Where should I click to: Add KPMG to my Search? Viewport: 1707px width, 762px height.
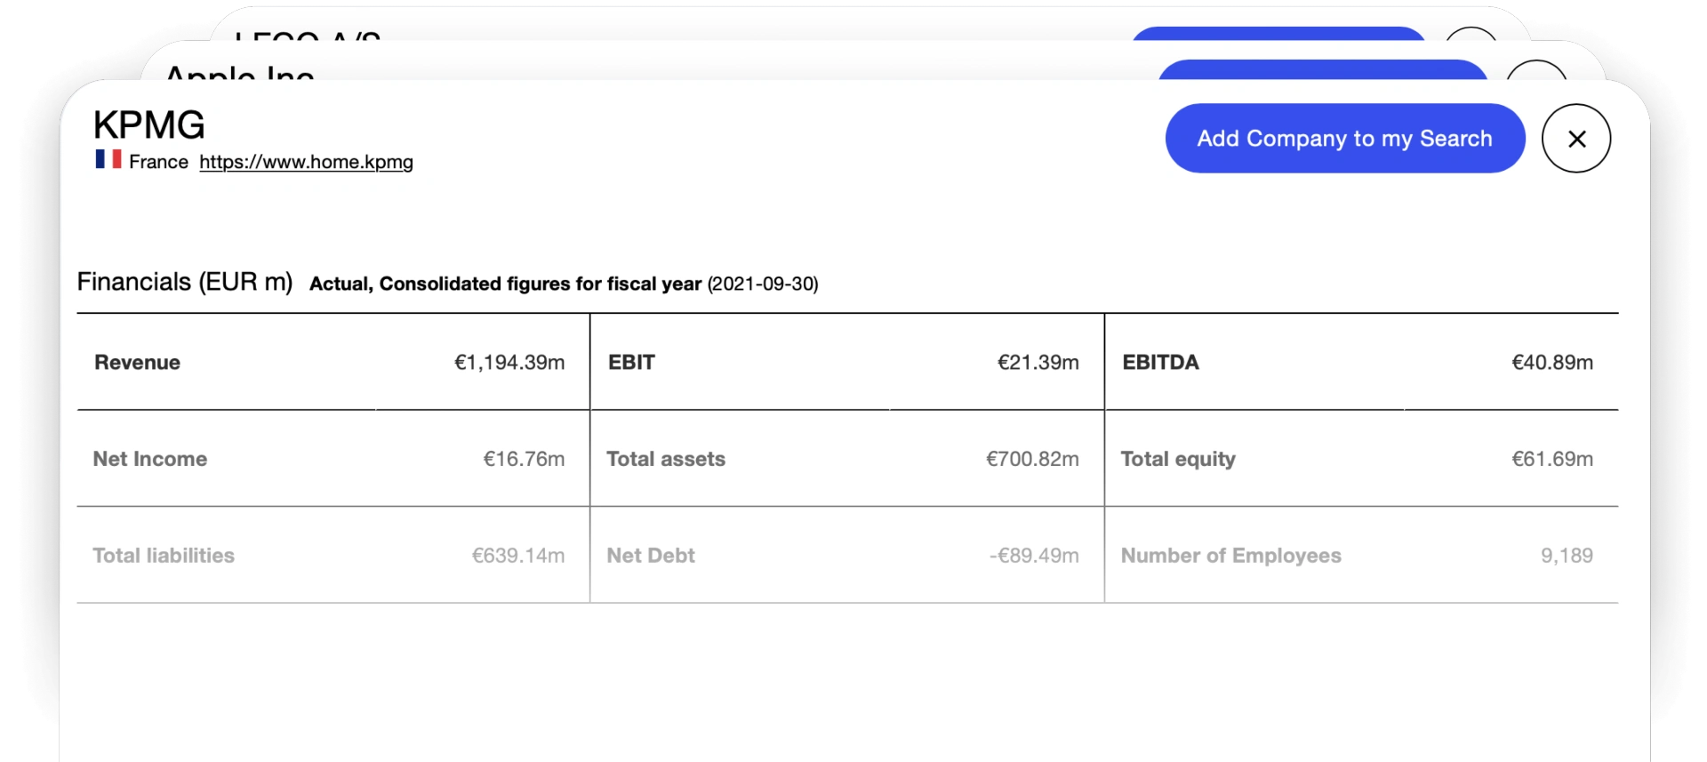point(1344,139)
